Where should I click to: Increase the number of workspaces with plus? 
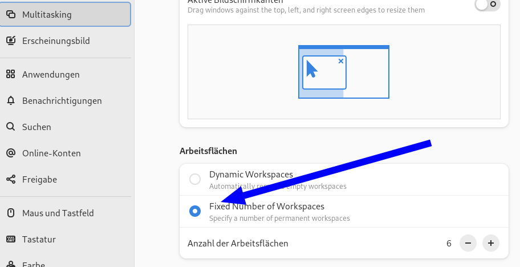pyautogui.click(x=490, y=243)
